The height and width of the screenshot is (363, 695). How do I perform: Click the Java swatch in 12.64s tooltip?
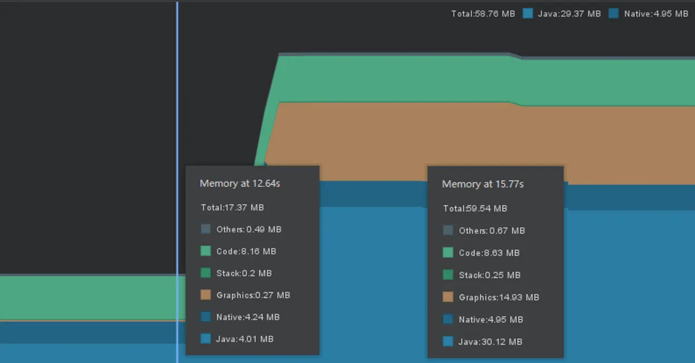point(205,338)
